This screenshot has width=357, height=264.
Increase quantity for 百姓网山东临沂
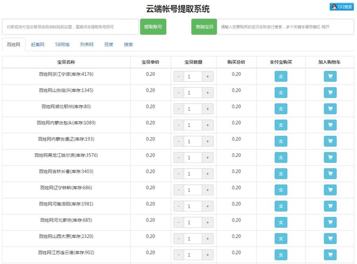tap(208, 92)
